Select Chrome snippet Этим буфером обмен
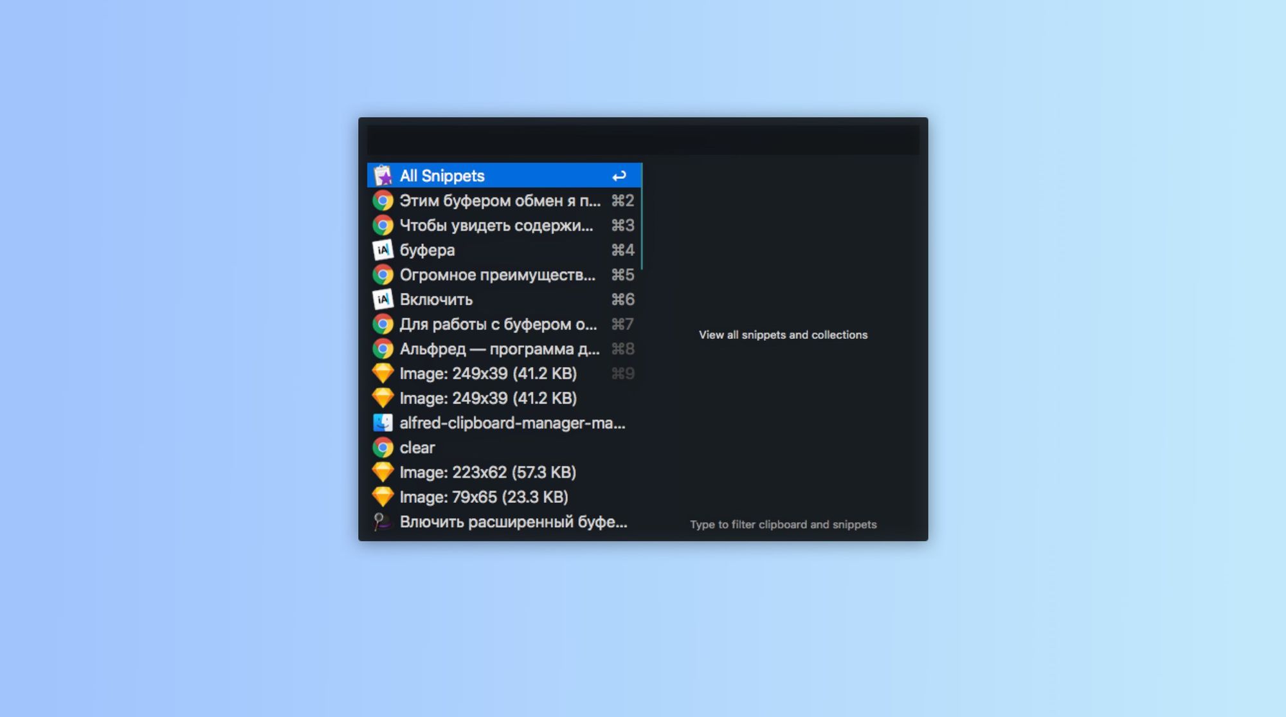Screen dimensions: 1286x717 (x=500, y=201)
